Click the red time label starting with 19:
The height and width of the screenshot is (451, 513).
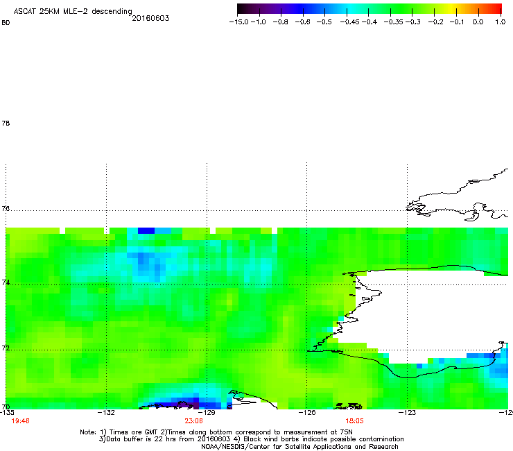coord(20,421)
